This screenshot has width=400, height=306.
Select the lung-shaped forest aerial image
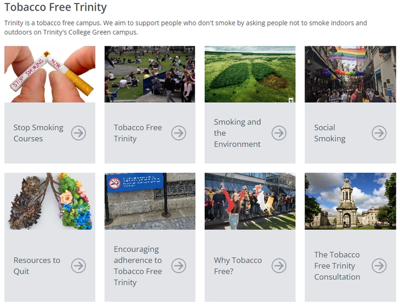tap(250, 74)
